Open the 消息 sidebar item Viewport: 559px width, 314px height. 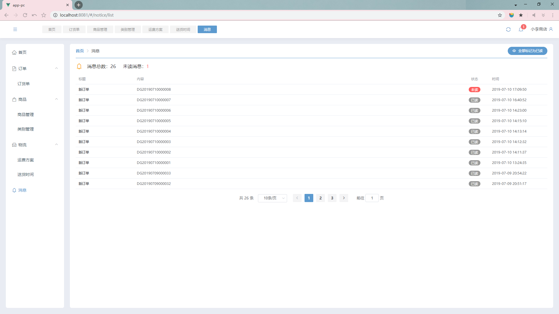click(x=22, y=190)
